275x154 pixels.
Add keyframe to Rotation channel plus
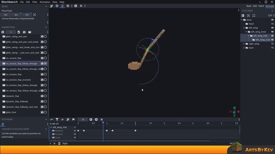[75, 131]
